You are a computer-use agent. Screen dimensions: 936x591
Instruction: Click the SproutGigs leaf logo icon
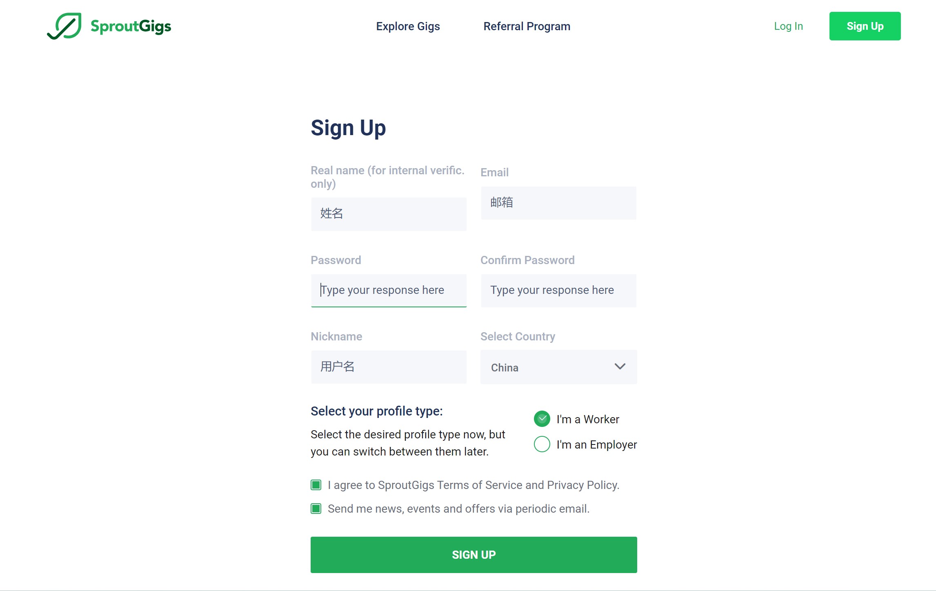click(x=64, y=26)
